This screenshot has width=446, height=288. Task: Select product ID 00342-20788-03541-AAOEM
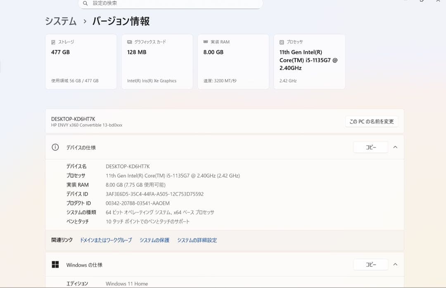coord(138,203)
